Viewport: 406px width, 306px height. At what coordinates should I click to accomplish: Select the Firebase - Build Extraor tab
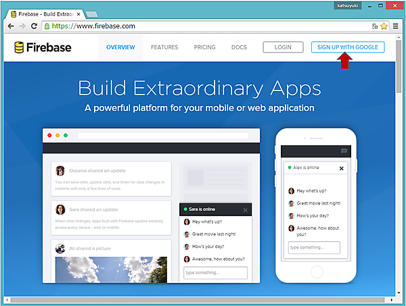click(45, 14)
